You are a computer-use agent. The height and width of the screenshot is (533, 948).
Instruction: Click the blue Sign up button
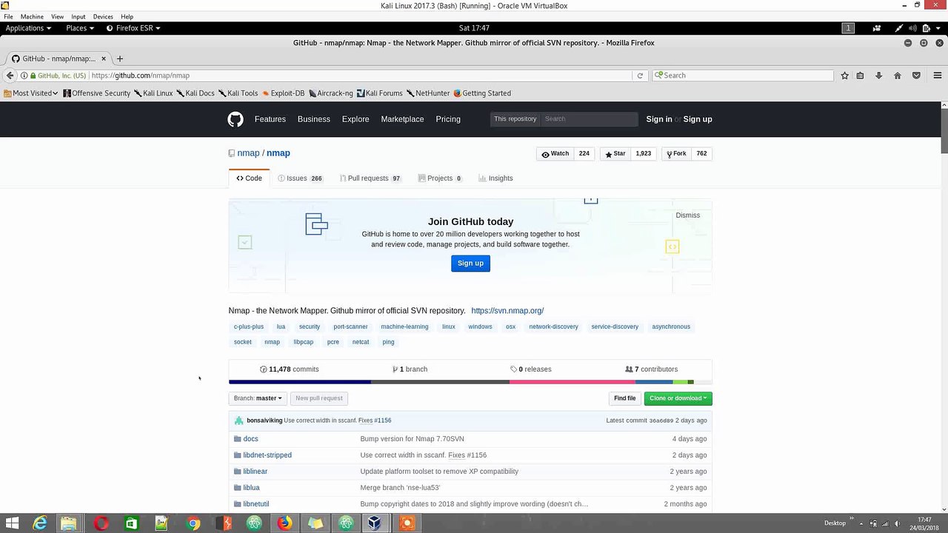[470, 264]
